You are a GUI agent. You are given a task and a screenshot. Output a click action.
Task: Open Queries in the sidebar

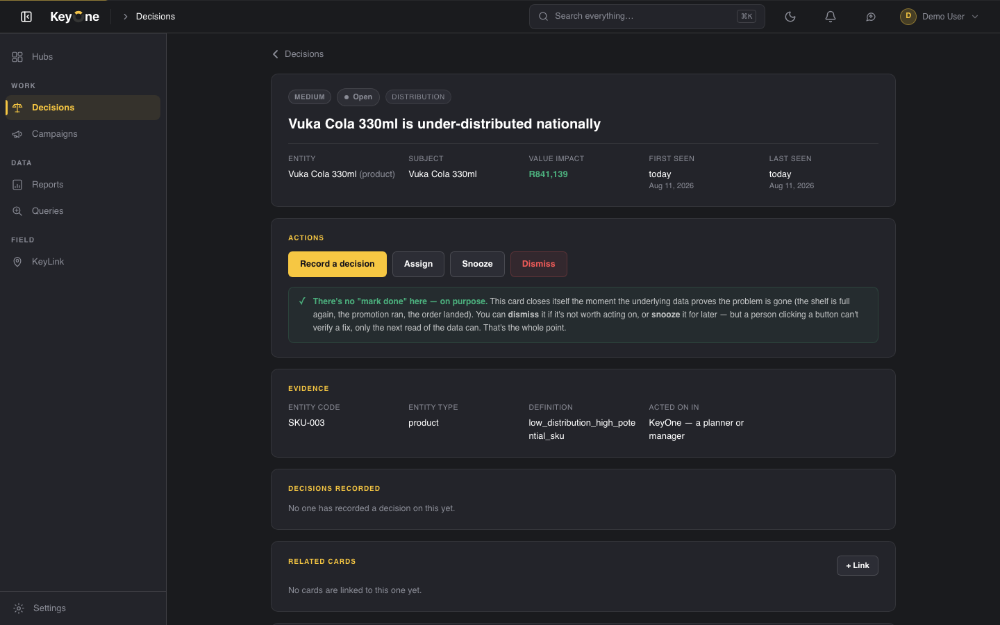tap(83, 211)
